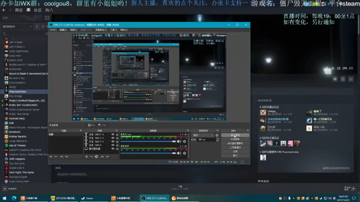Open the 视图(V) menu in OBS
Image resolution: width=360 pixels, height=202 pixels.
(x=74, y=30)
